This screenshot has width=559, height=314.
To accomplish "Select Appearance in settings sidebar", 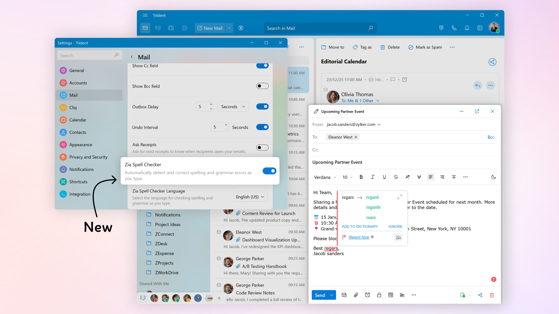I will [x=80, y=145].
